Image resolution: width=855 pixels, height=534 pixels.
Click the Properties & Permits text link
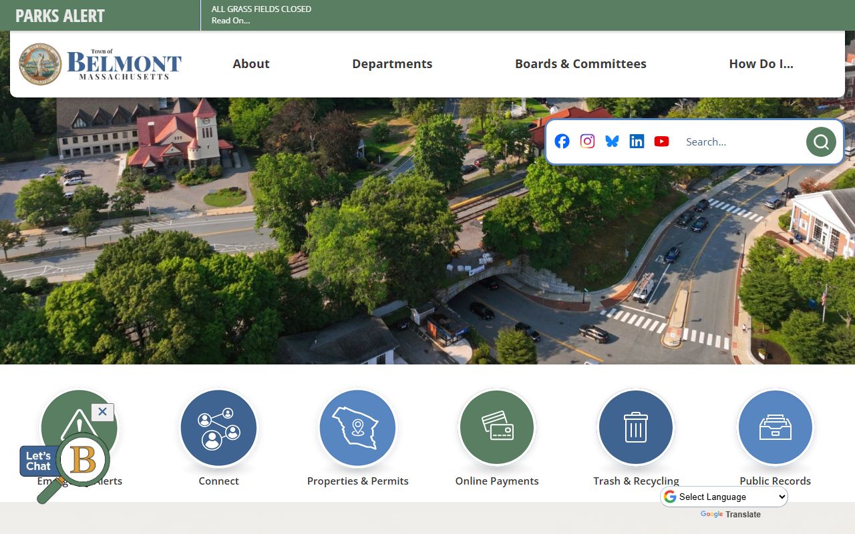[x=357, y=481]
